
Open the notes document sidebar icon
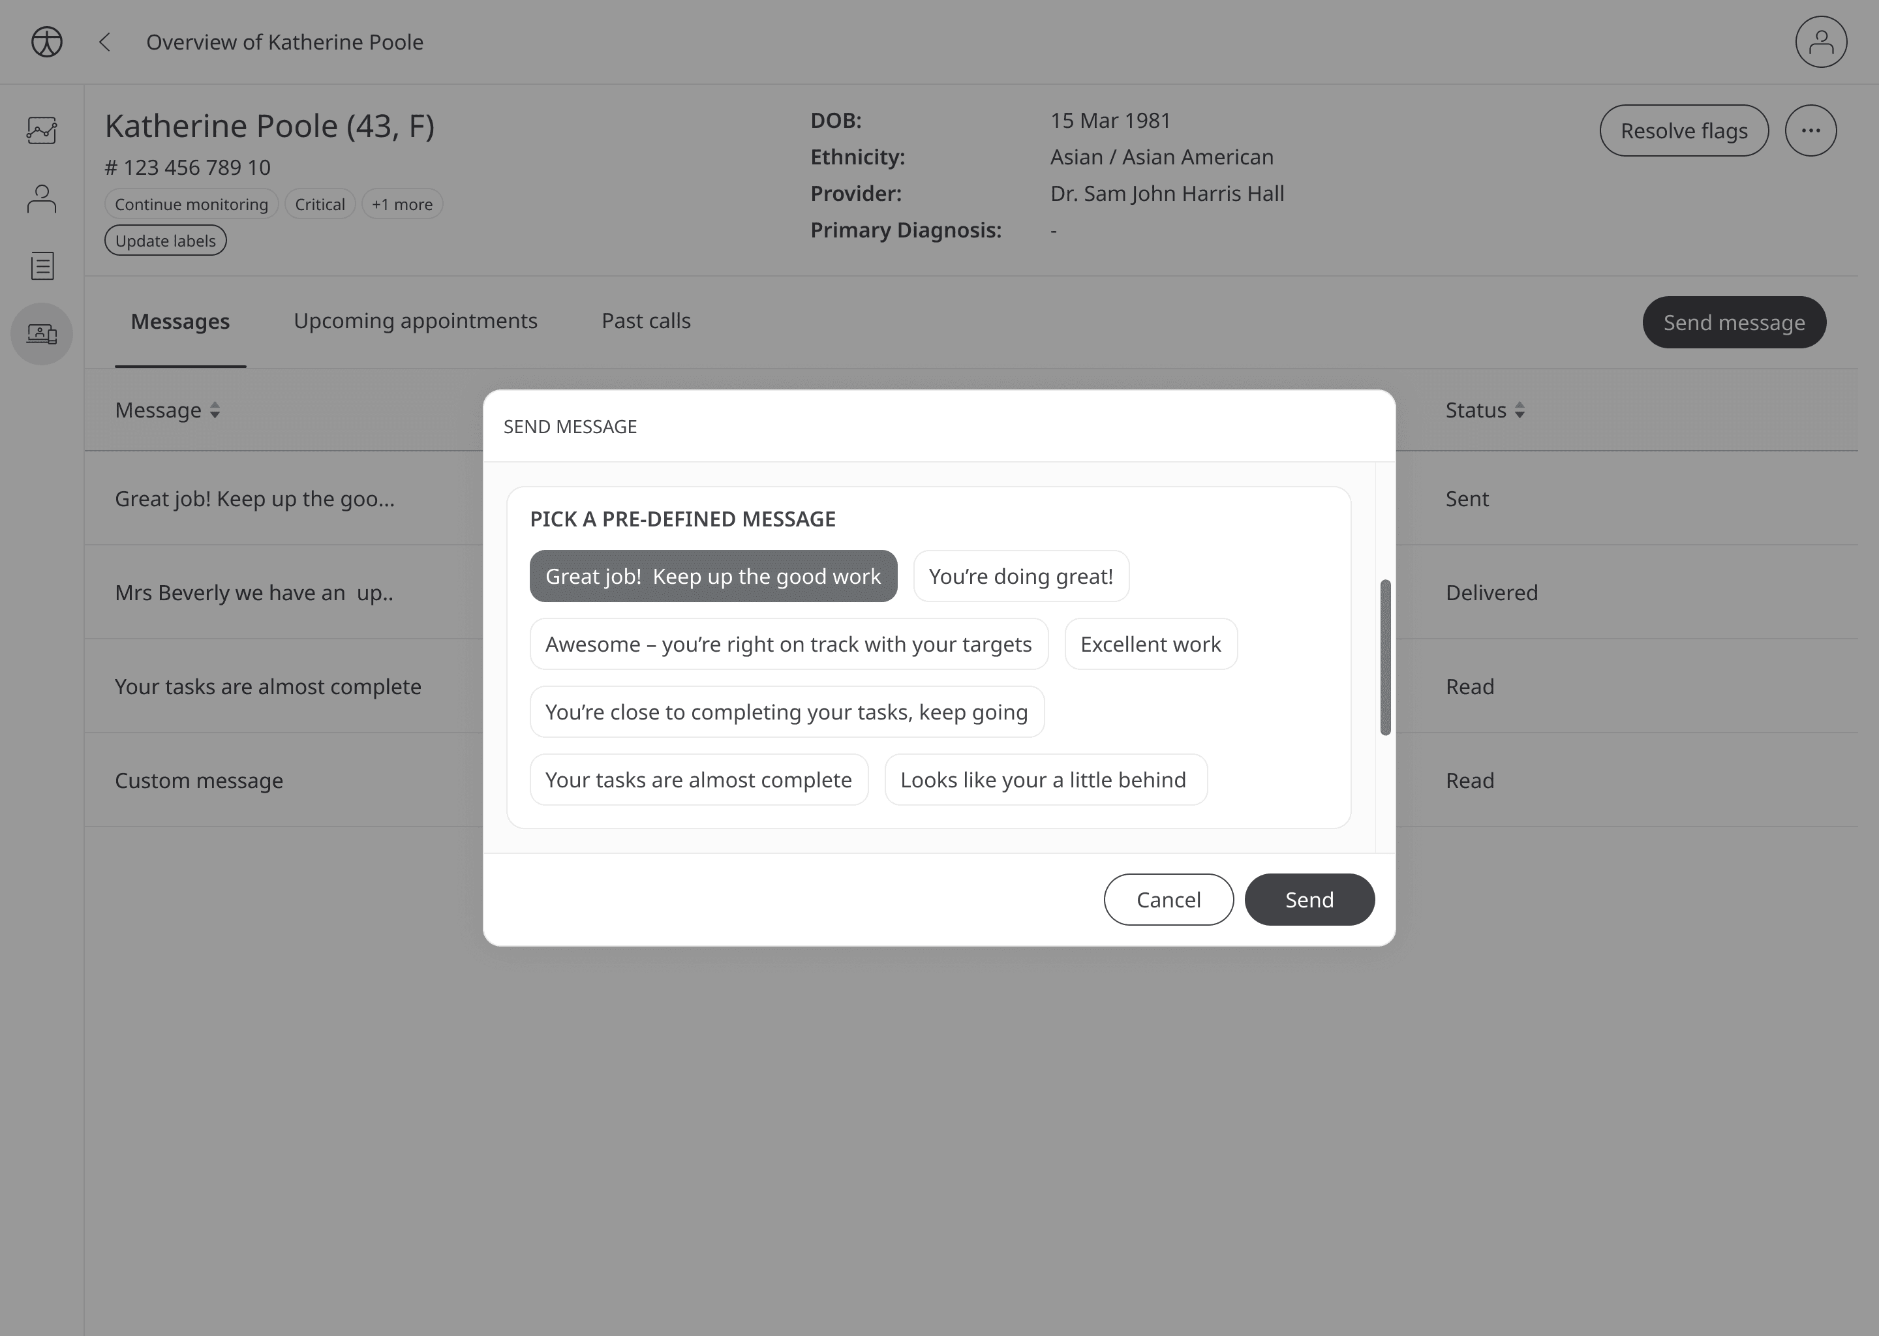pos(42,266)
